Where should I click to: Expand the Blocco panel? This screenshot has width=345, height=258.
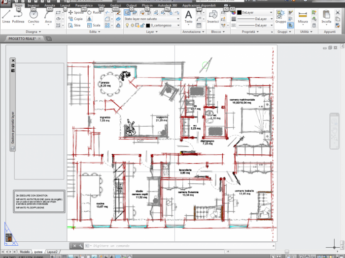pyautogui.click(x=218, y=32)
